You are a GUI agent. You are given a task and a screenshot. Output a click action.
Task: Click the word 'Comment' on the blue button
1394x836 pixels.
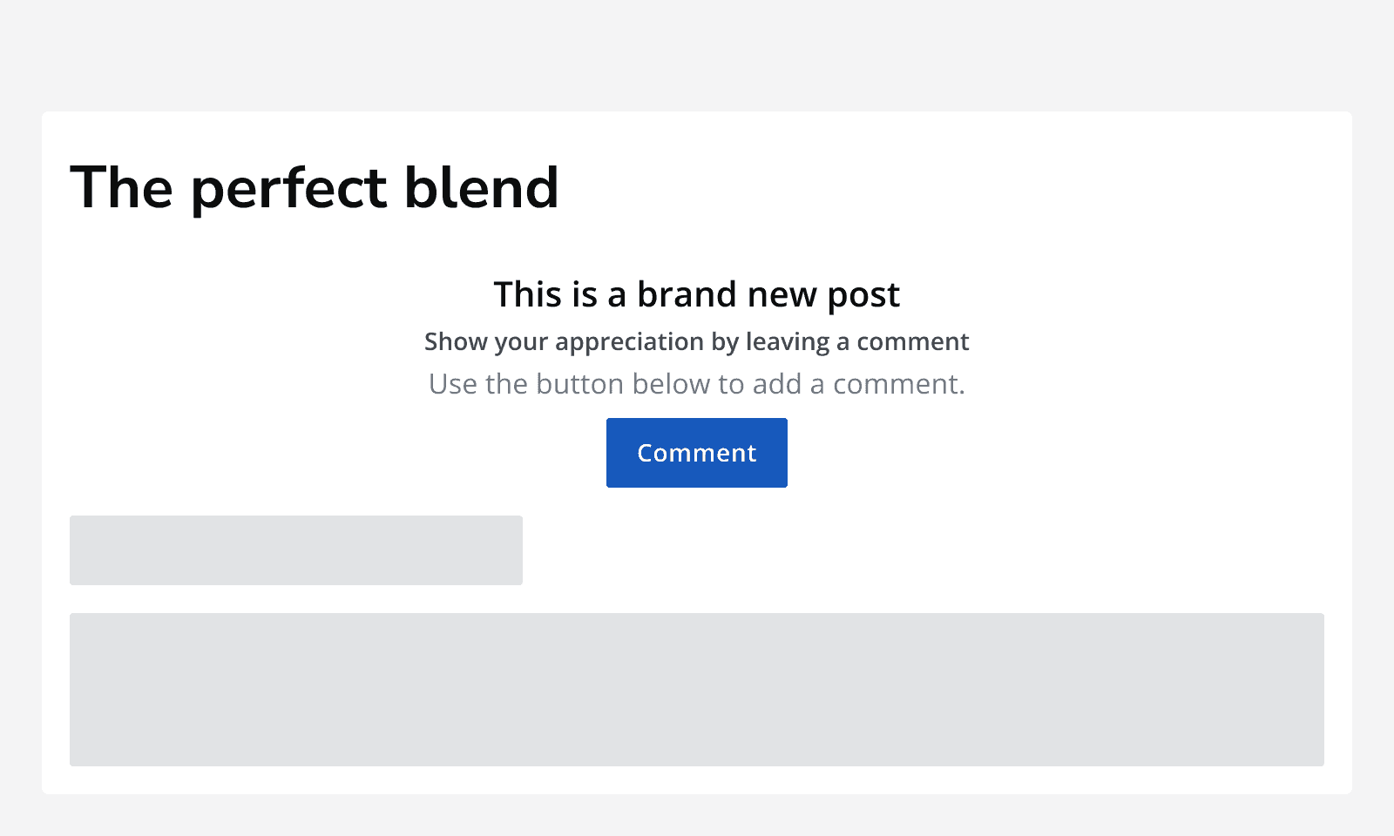696,452
